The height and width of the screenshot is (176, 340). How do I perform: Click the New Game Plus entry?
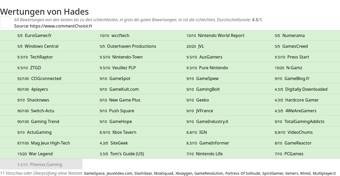(120, 100)
